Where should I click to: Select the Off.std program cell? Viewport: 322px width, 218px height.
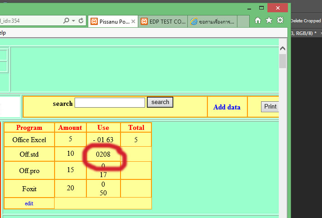tap(29, 154)
